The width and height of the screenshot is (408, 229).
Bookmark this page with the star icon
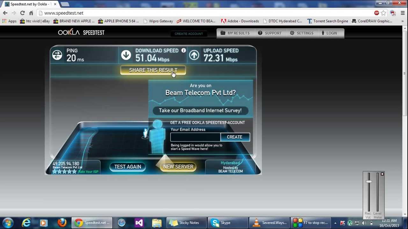pyautogui.click(x=383, y=13)
